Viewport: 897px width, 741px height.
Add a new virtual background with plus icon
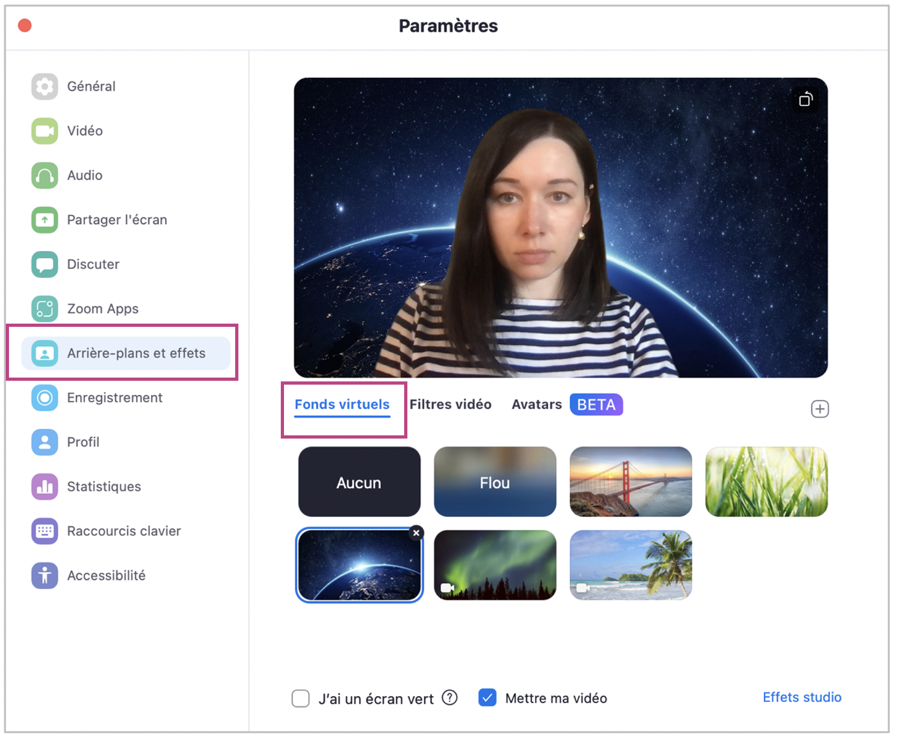pyautogui.click(x=819, y=409)
